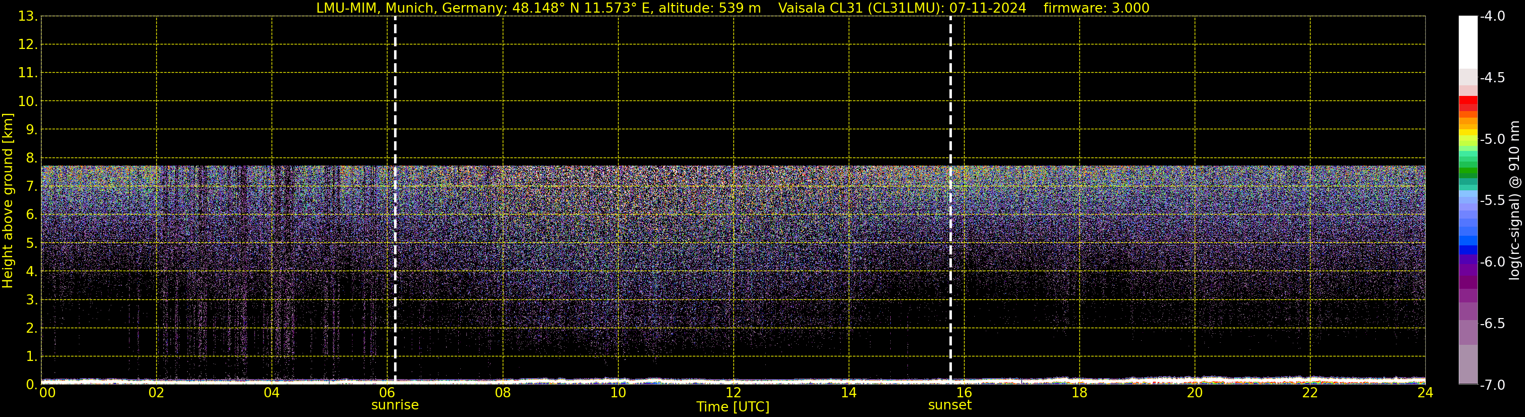Click the height axis tick label "10."
1525x417 pixels.
pyautogui.click(x=28, y=101)
